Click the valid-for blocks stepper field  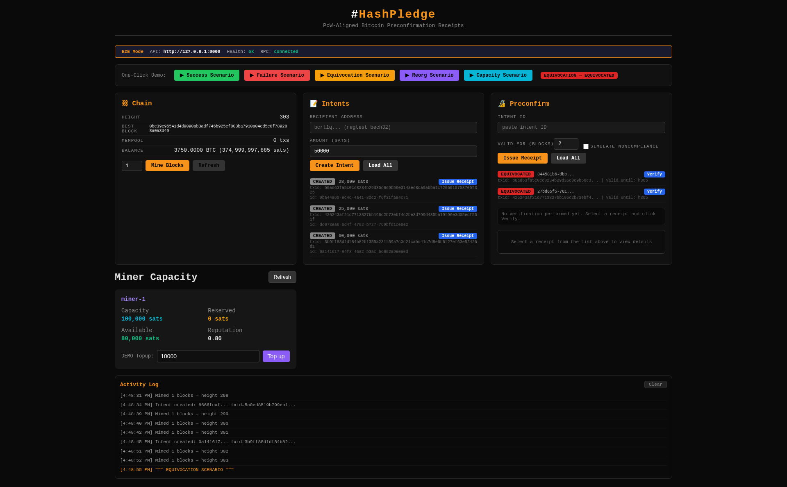click(566, 144)
